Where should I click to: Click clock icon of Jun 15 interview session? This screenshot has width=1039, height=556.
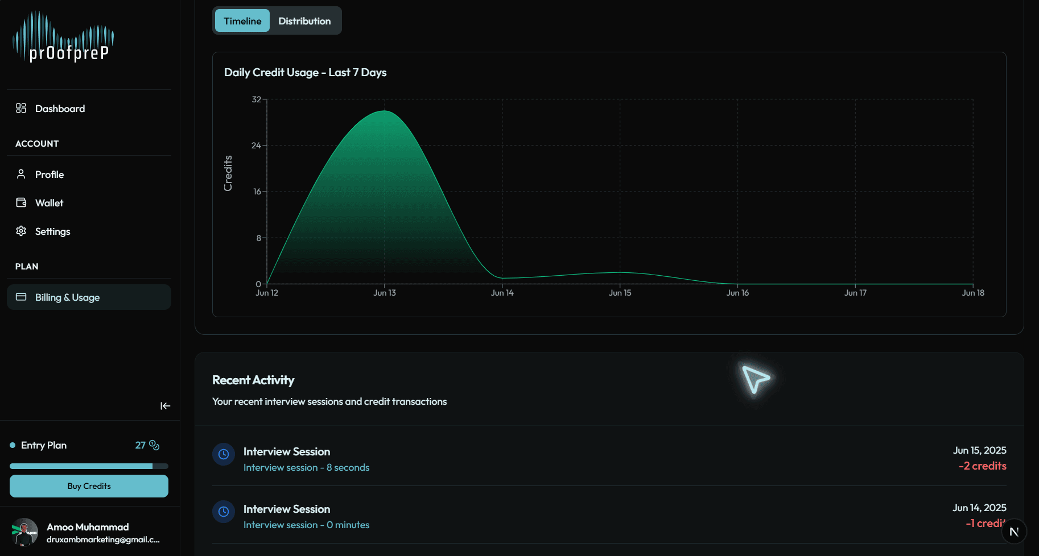224,454
